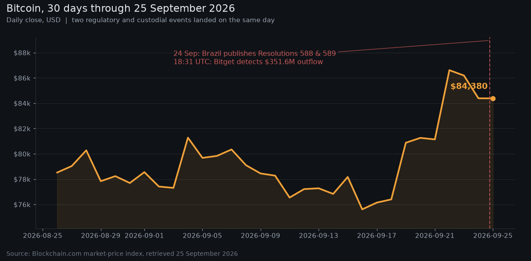Click the y-axis label '$78k'
The height and width of the screenshot is (261, 531).
tap(22, 180)
